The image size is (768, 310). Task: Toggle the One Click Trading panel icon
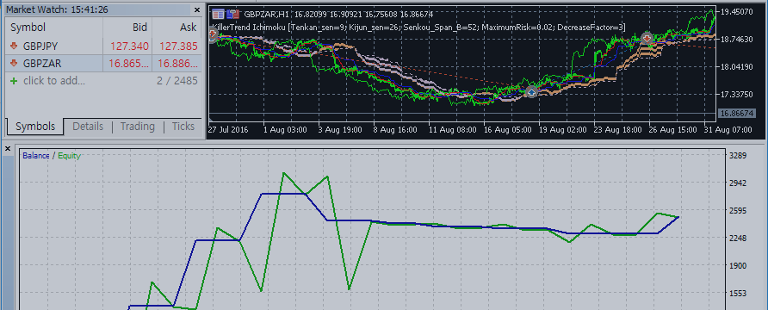[233, 14]
